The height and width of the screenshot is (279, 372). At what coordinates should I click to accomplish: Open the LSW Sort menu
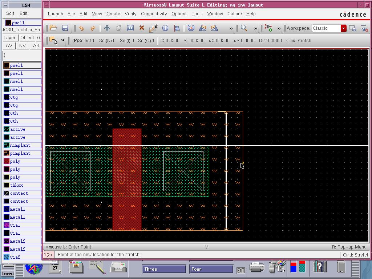point(10,13)
